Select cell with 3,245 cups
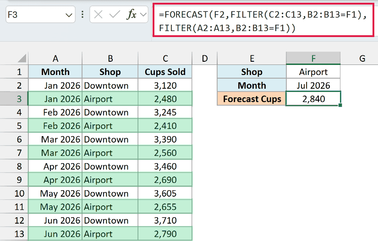Viewport: 378px width, 241px height. pyautogui.click(x=165, y=112)
